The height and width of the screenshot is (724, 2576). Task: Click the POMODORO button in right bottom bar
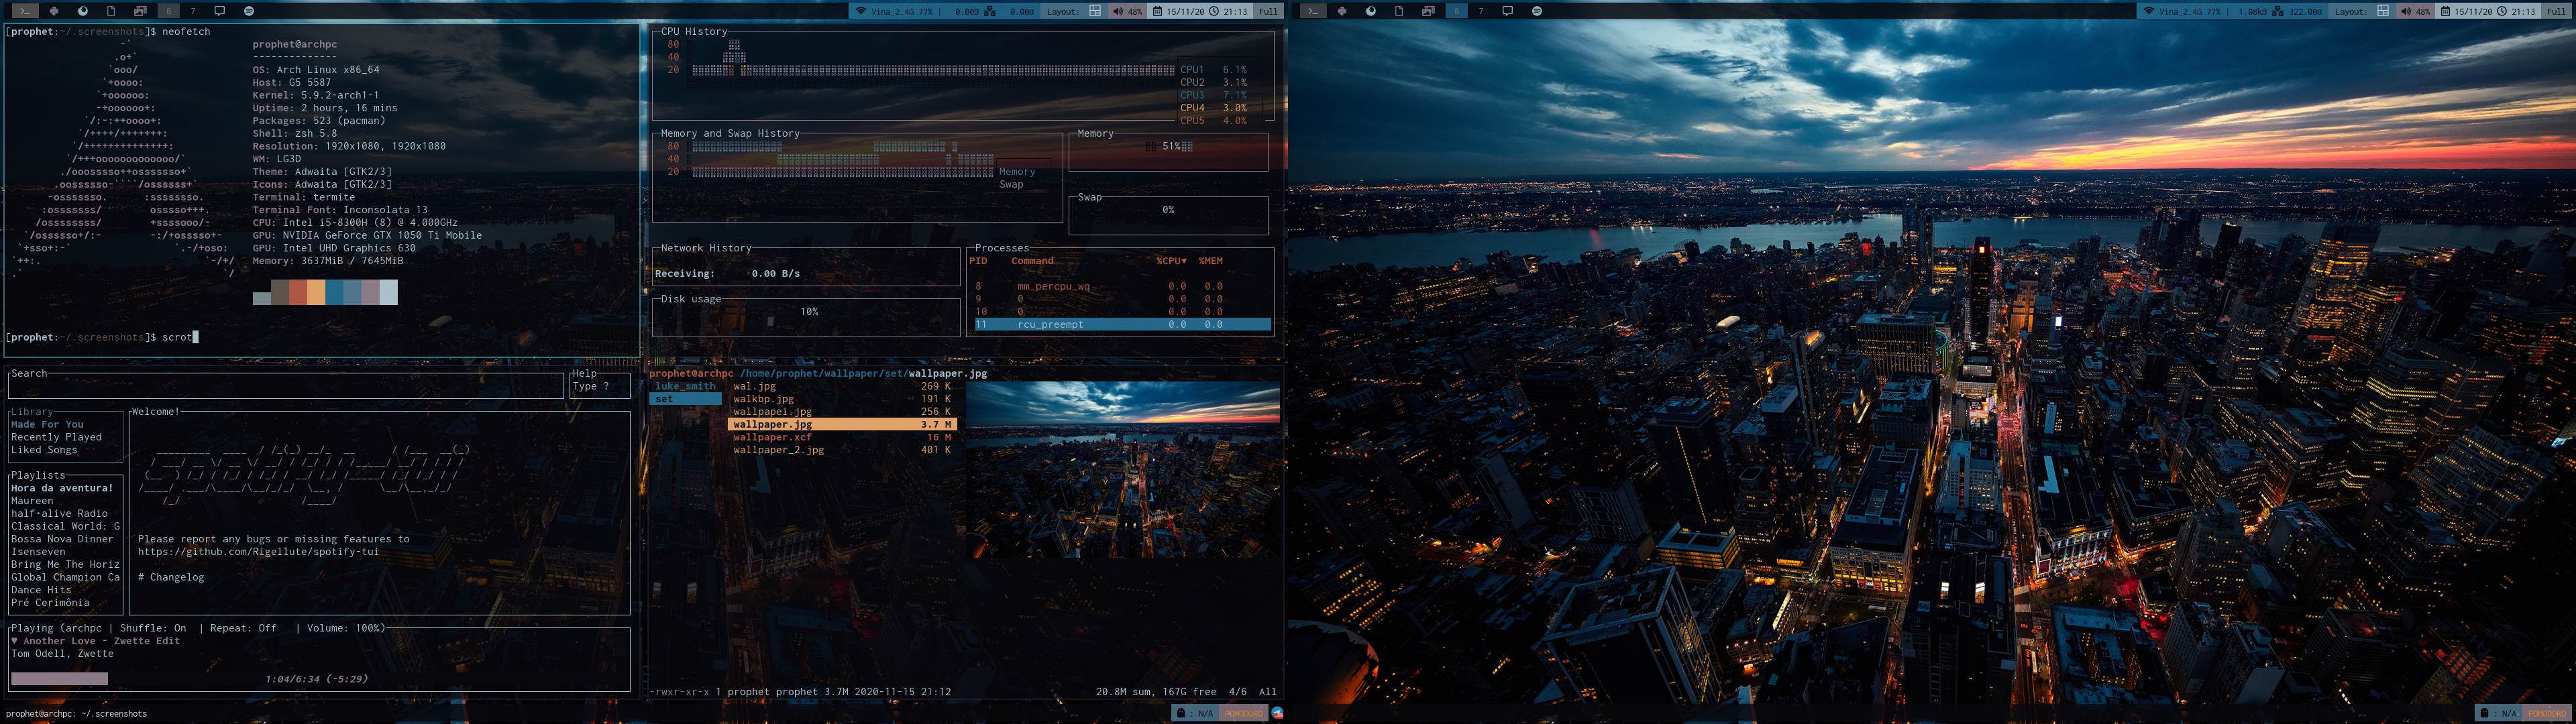pos(2547,713)
